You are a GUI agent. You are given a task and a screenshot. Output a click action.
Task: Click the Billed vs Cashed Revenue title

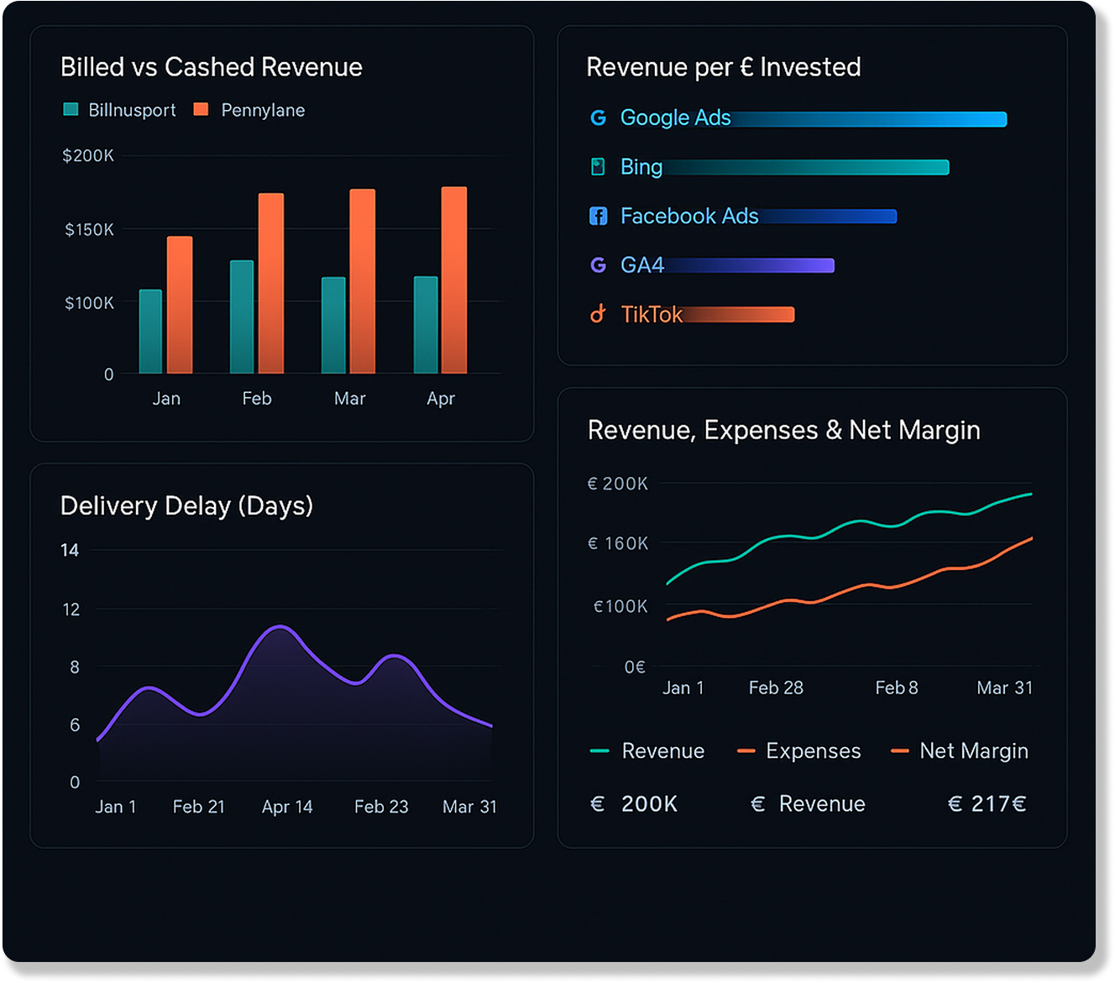[212, 67]
